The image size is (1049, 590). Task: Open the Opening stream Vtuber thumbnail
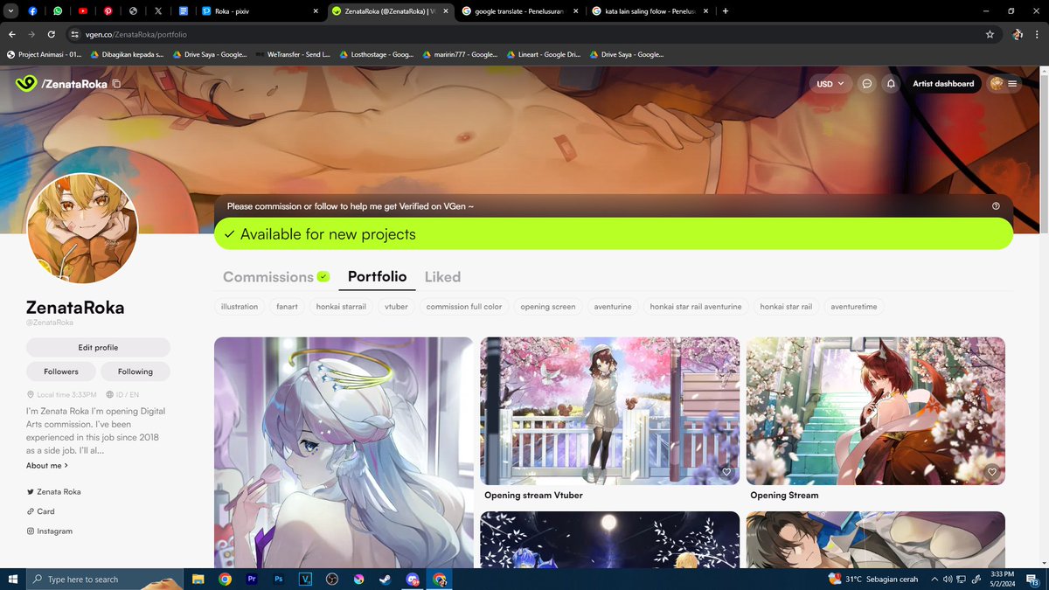[x=609, y=411]
